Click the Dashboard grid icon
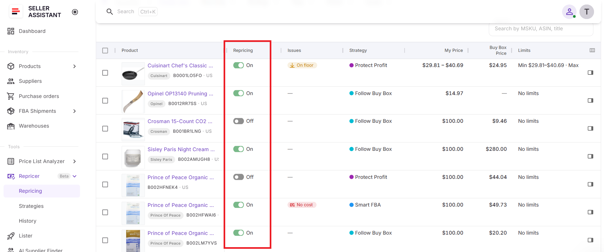Image resolution: width=604 pixels, height=252 pixels. pos(11,31)
